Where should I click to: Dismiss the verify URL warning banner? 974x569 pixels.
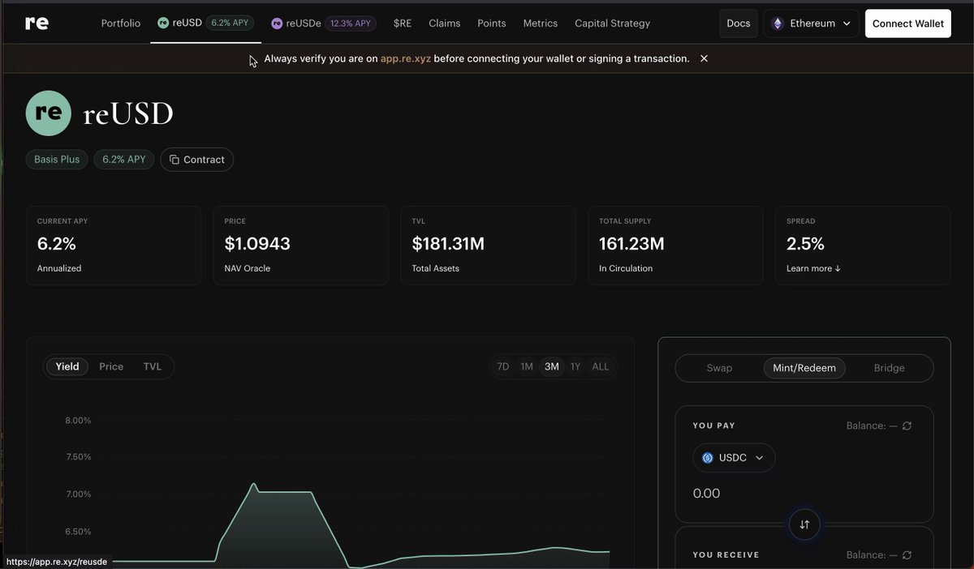704,58
